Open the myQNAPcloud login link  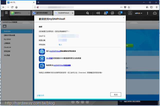[x=55, y=51]
